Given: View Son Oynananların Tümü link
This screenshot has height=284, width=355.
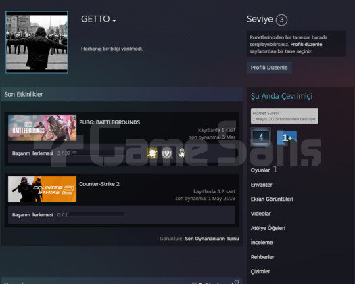Looking at the screenshot, I should [x=212, y=239].
